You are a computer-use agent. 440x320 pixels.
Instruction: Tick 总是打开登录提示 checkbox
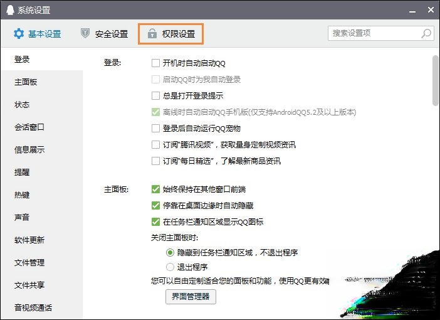pyautogui.click(x=155, y=96)
